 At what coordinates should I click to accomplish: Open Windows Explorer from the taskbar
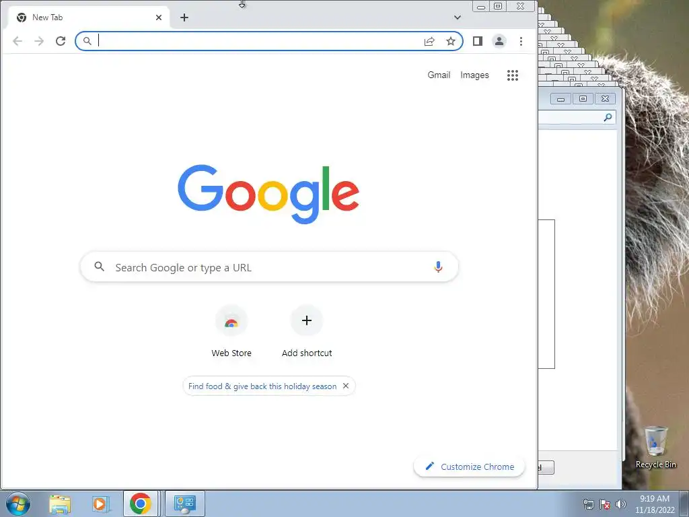tap(60, 504)
